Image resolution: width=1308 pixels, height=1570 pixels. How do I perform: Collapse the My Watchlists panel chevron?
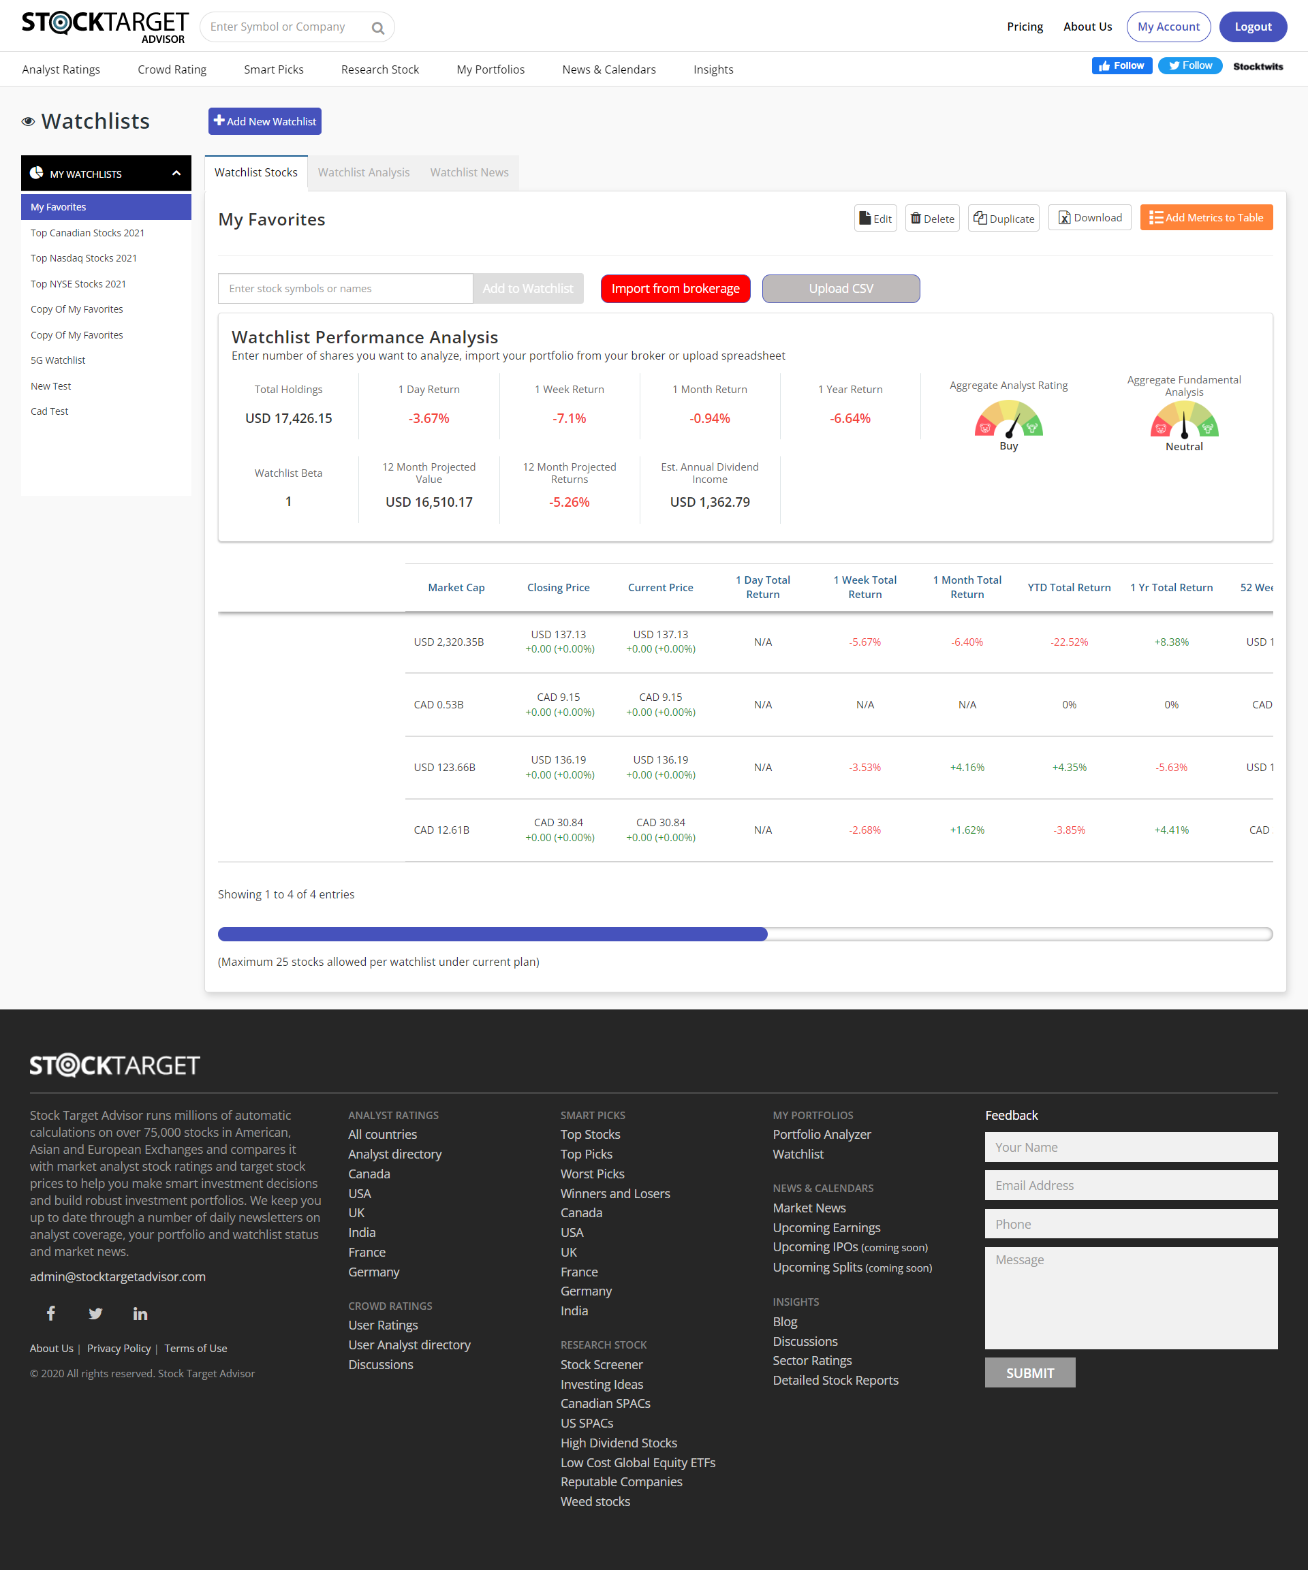pos(176,174)
